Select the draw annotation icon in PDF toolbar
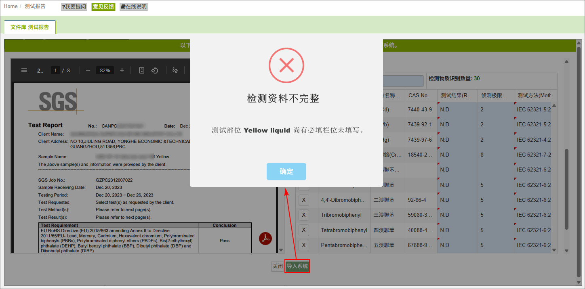This screenshot has height=289, width=585. click(175, 70)
